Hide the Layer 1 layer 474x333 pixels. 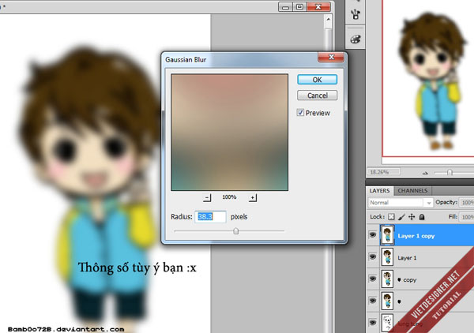373,257
